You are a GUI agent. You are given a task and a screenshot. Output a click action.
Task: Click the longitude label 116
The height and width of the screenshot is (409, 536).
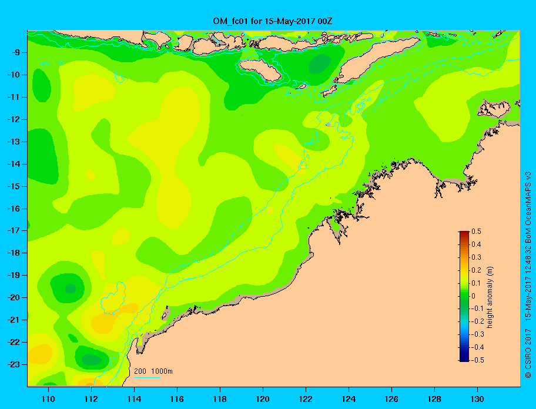coord(177,399)
